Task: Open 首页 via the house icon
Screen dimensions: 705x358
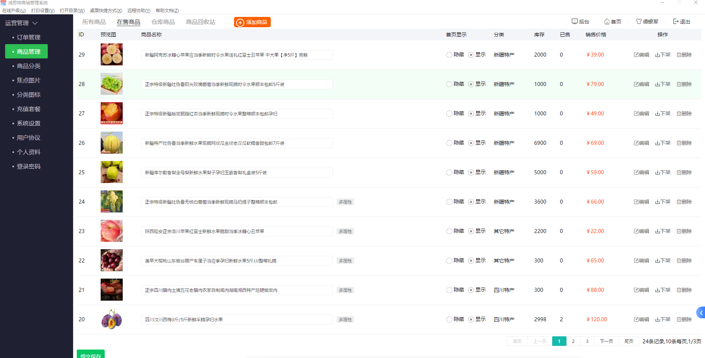Action: click(x=607, y=21)
